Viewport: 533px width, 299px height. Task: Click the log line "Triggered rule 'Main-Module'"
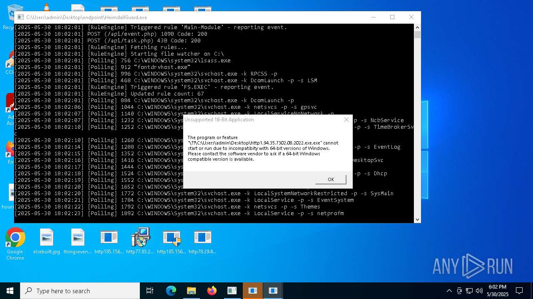(151, 27)
